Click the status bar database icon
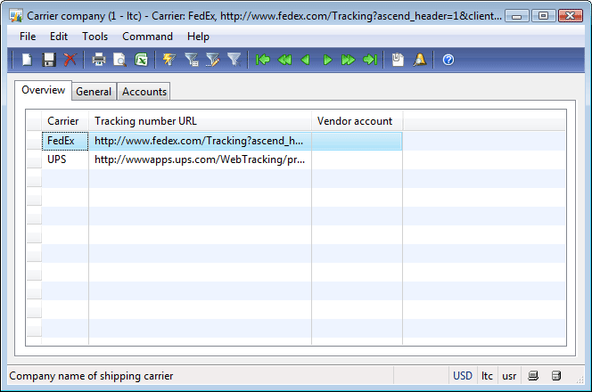The width and height of the screenshot is (592, 392). point(556,376)
